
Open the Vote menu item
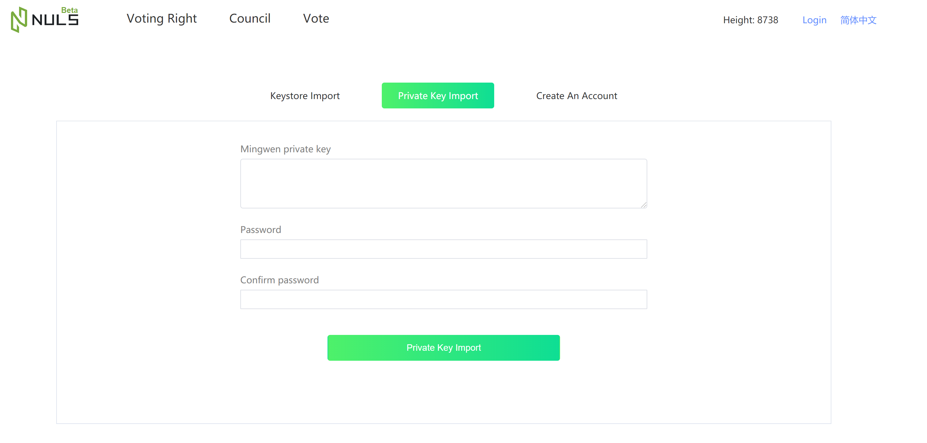point(316,18)
